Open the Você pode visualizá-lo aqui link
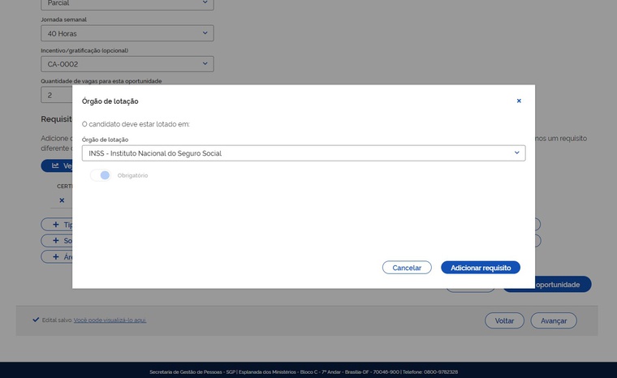Viewport: 617px width, 378px height. coord(110,320)
